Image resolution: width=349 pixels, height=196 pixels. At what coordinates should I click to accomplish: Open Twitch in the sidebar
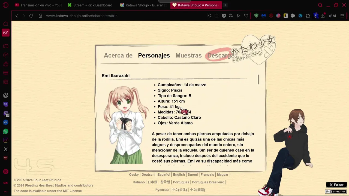[6, 113]
